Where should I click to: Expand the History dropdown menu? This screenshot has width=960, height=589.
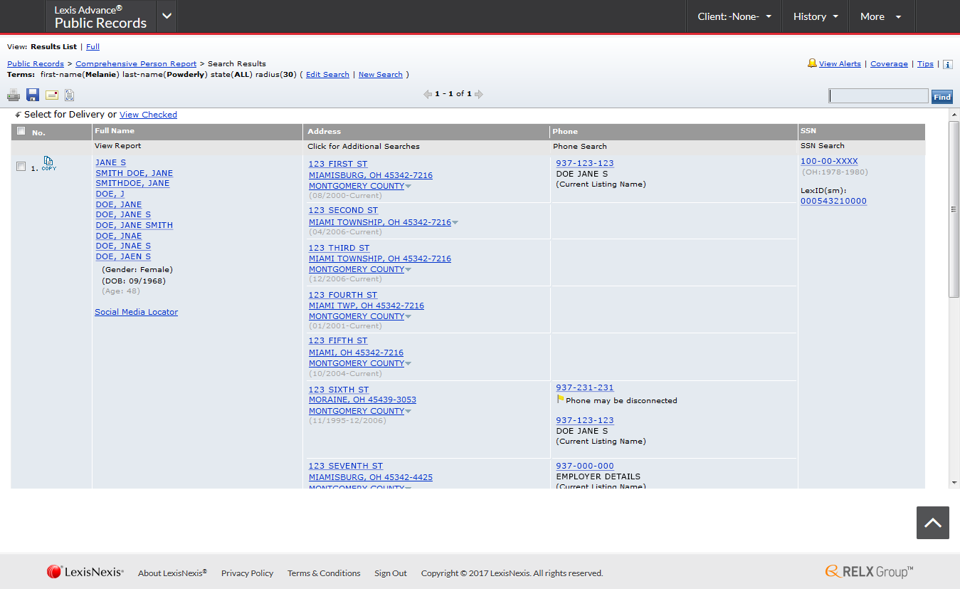click(815, 16)
